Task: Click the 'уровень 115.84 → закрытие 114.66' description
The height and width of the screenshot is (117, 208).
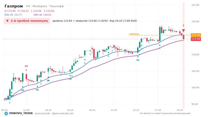Action: pos(95,21)
